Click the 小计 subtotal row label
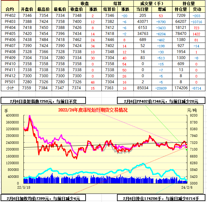 point(10,88)
